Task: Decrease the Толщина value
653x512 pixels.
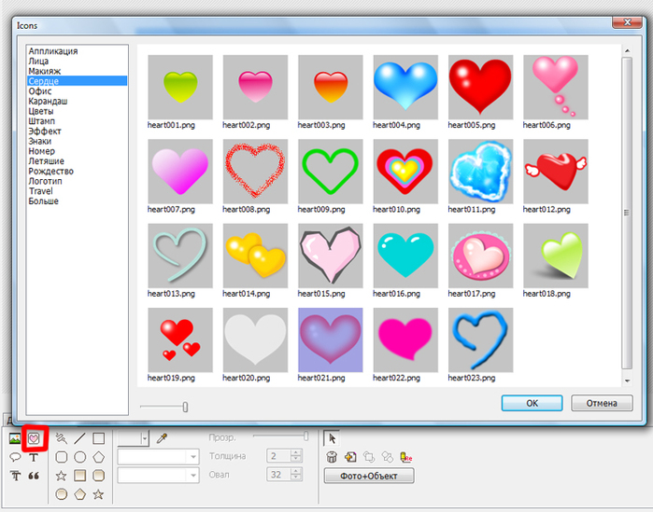Action: point(296,459)
